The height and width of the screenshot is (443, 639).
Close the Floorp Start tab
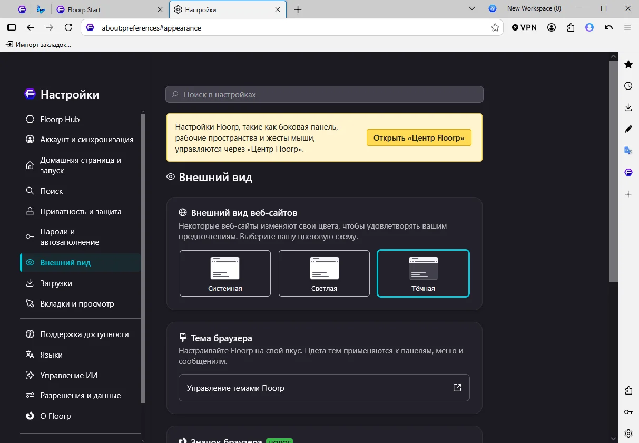160,9
